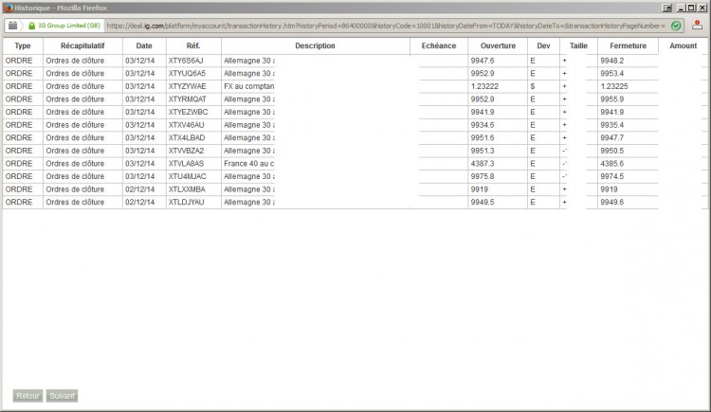Click the Ouverture column header
The image size is (711, 412).
[498, 45]
